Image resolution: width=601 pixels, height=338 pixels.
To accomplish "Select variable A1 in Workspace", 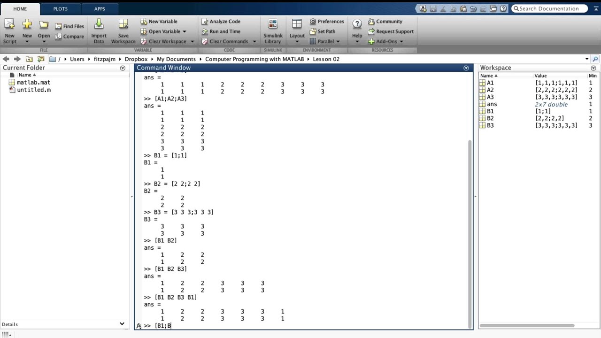I will point(490,83).
